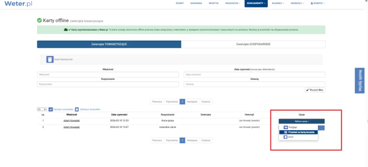The image size is (368, 167).
Task: Focus the Data czynności filter input
Action: [x=254, y=75]
